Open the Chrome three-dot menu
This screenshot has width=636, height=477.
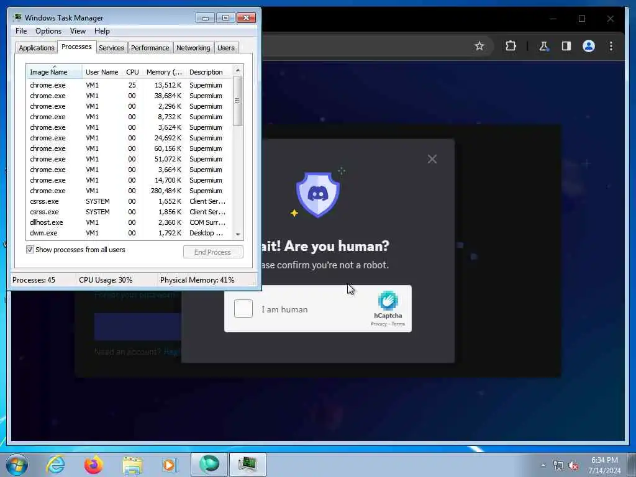611,46
